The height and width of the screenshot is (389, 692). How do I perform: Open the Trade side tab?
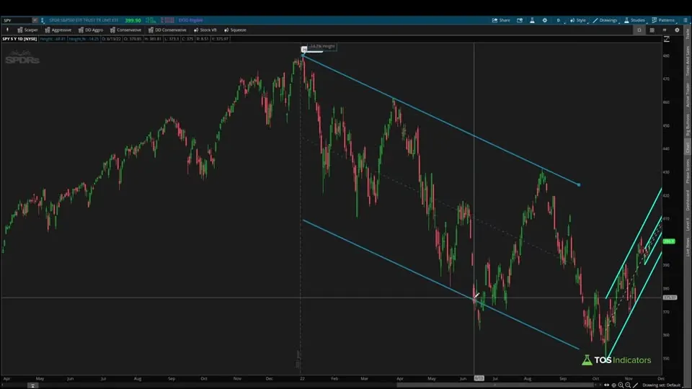click(x=688, y=35)
